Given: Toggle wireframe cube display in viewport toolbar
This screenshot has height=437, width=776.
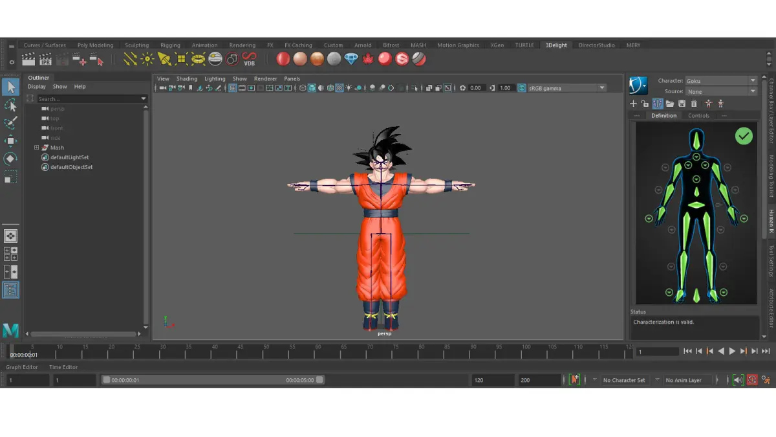Looking at the screenshot, I should [303, 88].
